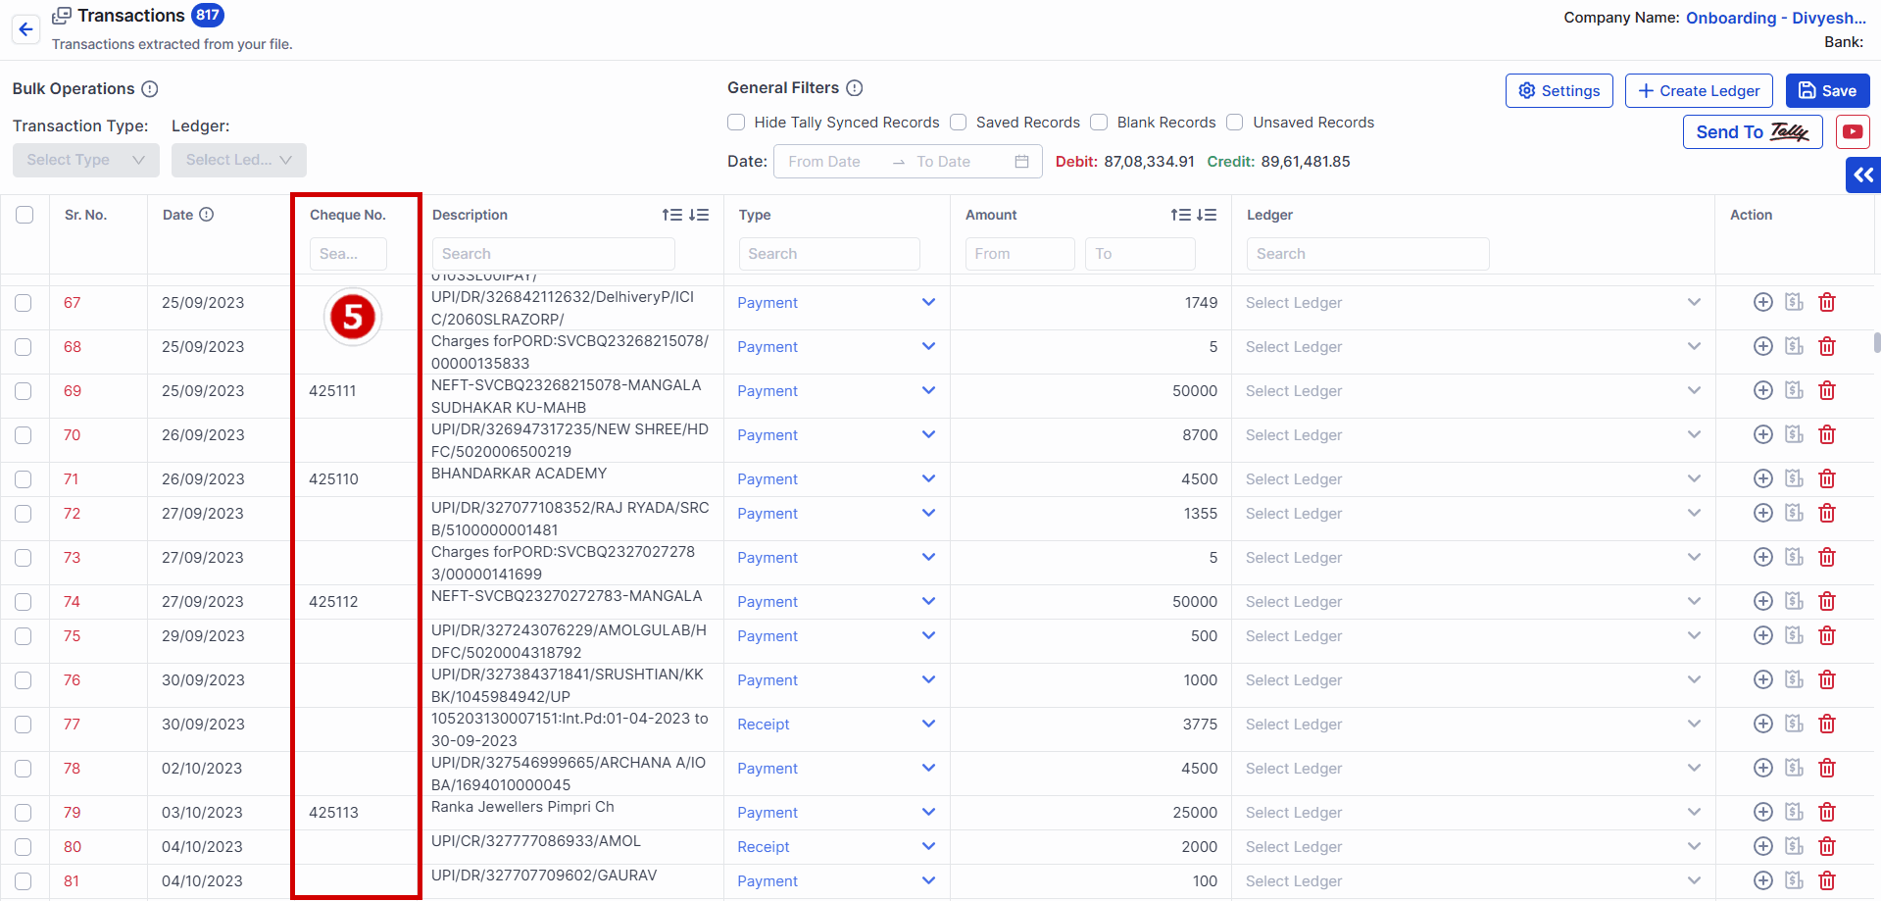Click Create Ledger button
Screen dimensions: 1881x901
[1699, 91]
